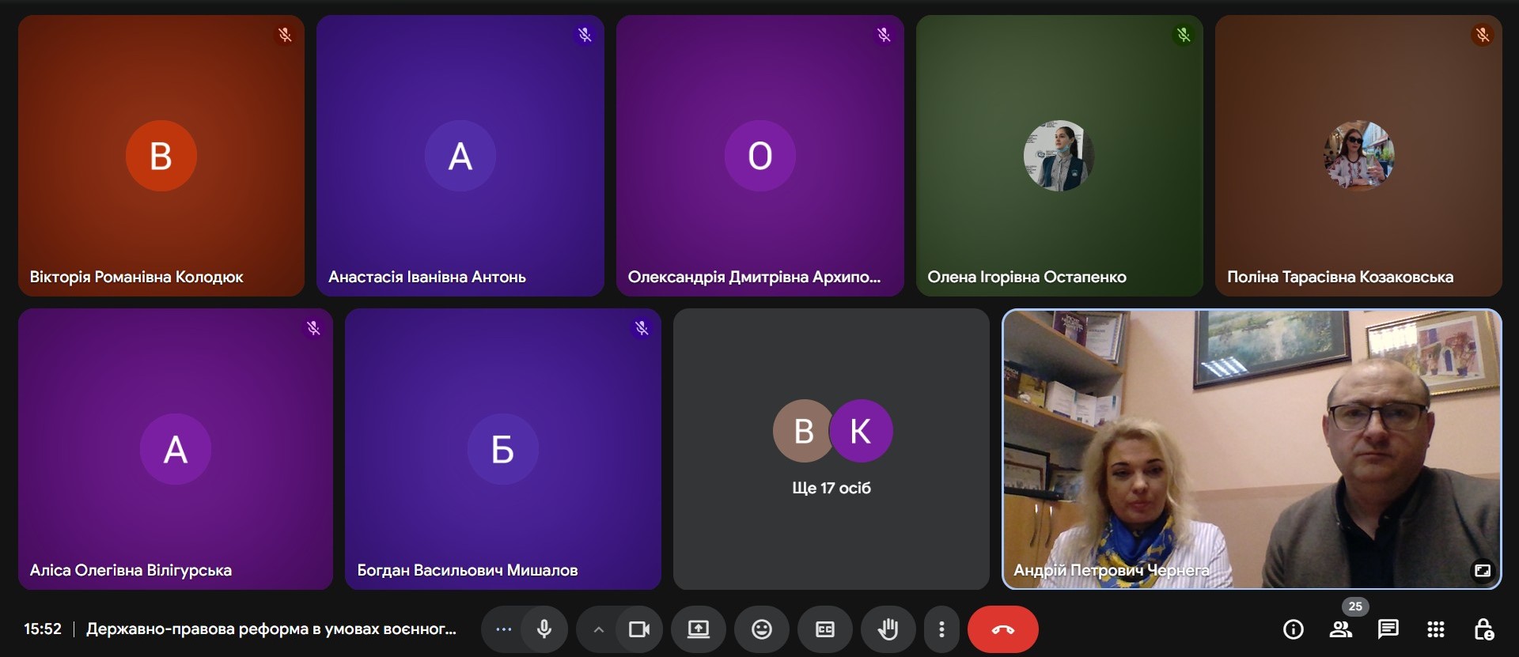Select Олена Ігорівна Остапенко's tile
The height and width of the screenshot is (657, 1519).
point(1059,156)
